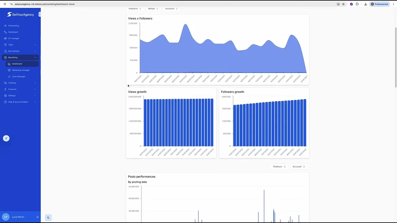The height and width of the screenshot is (223, 397).
Task: Click the Marketing Instagram-style icon
Action: click(5, 58)
